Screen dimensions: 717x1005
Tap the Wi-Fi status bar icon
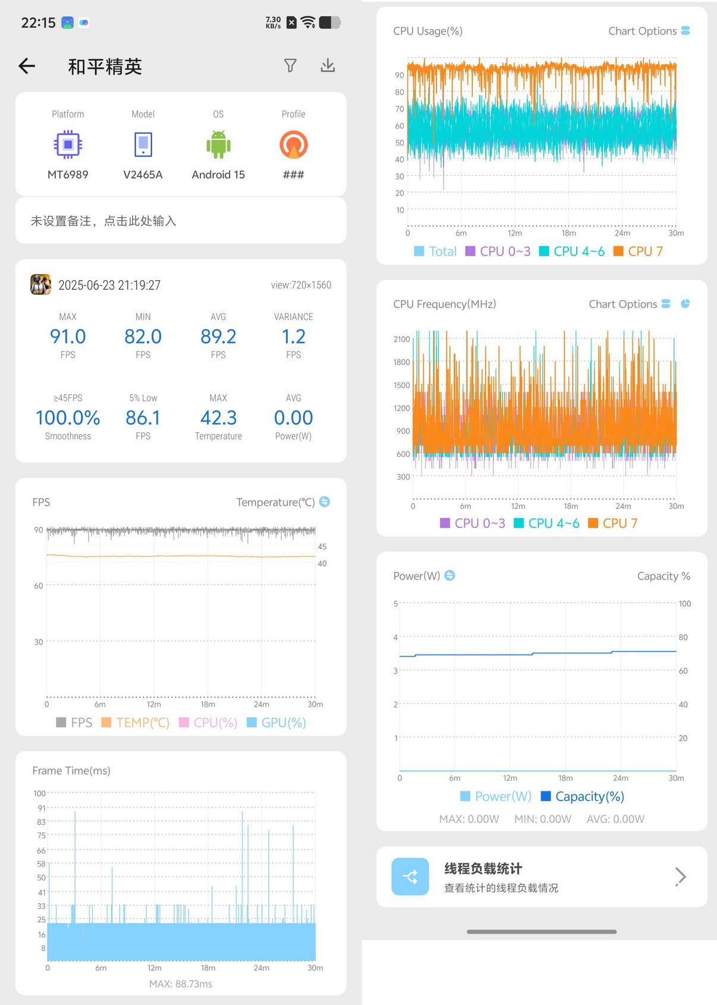coord(308,23)
